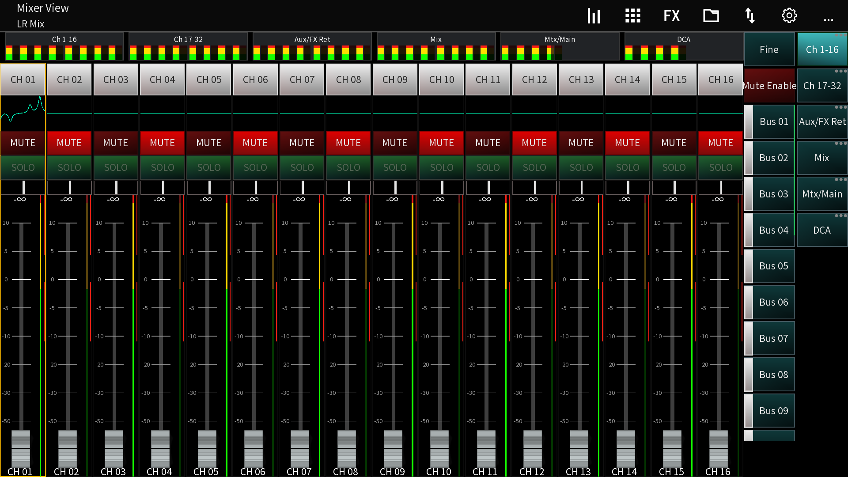Toggle Mute Enable in the right panel
The width and height of the screenshot is (848, 477).
(769, 86)
